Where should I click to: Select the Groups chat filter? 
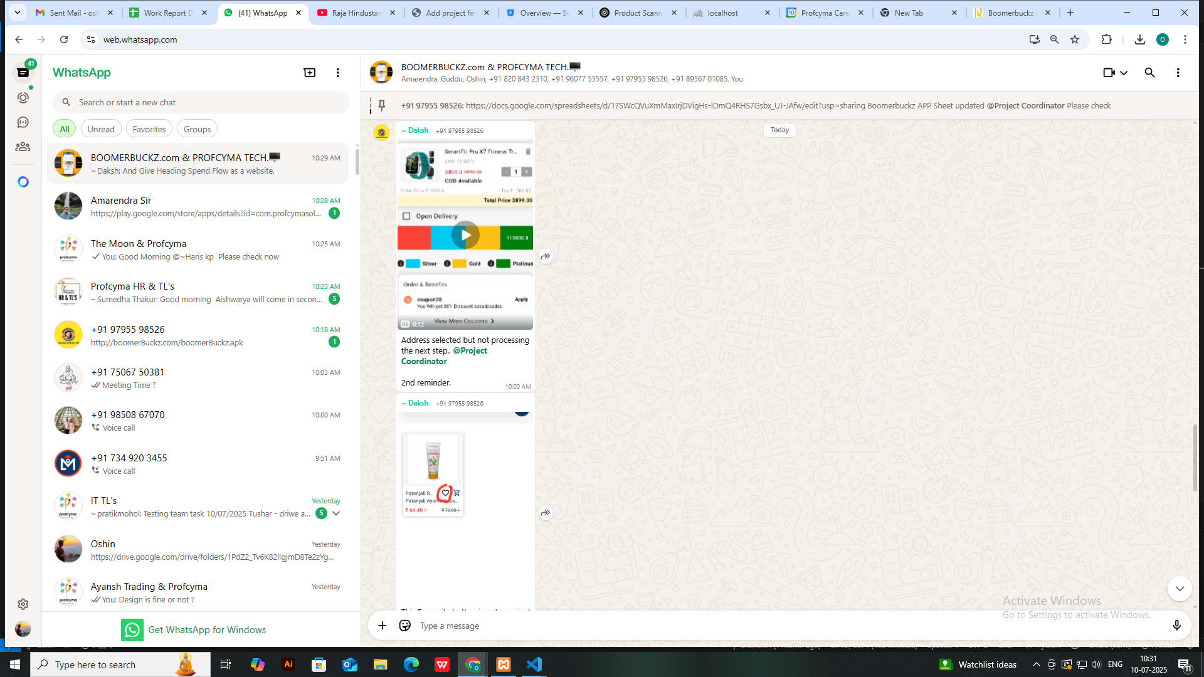[x=197, y=129]
